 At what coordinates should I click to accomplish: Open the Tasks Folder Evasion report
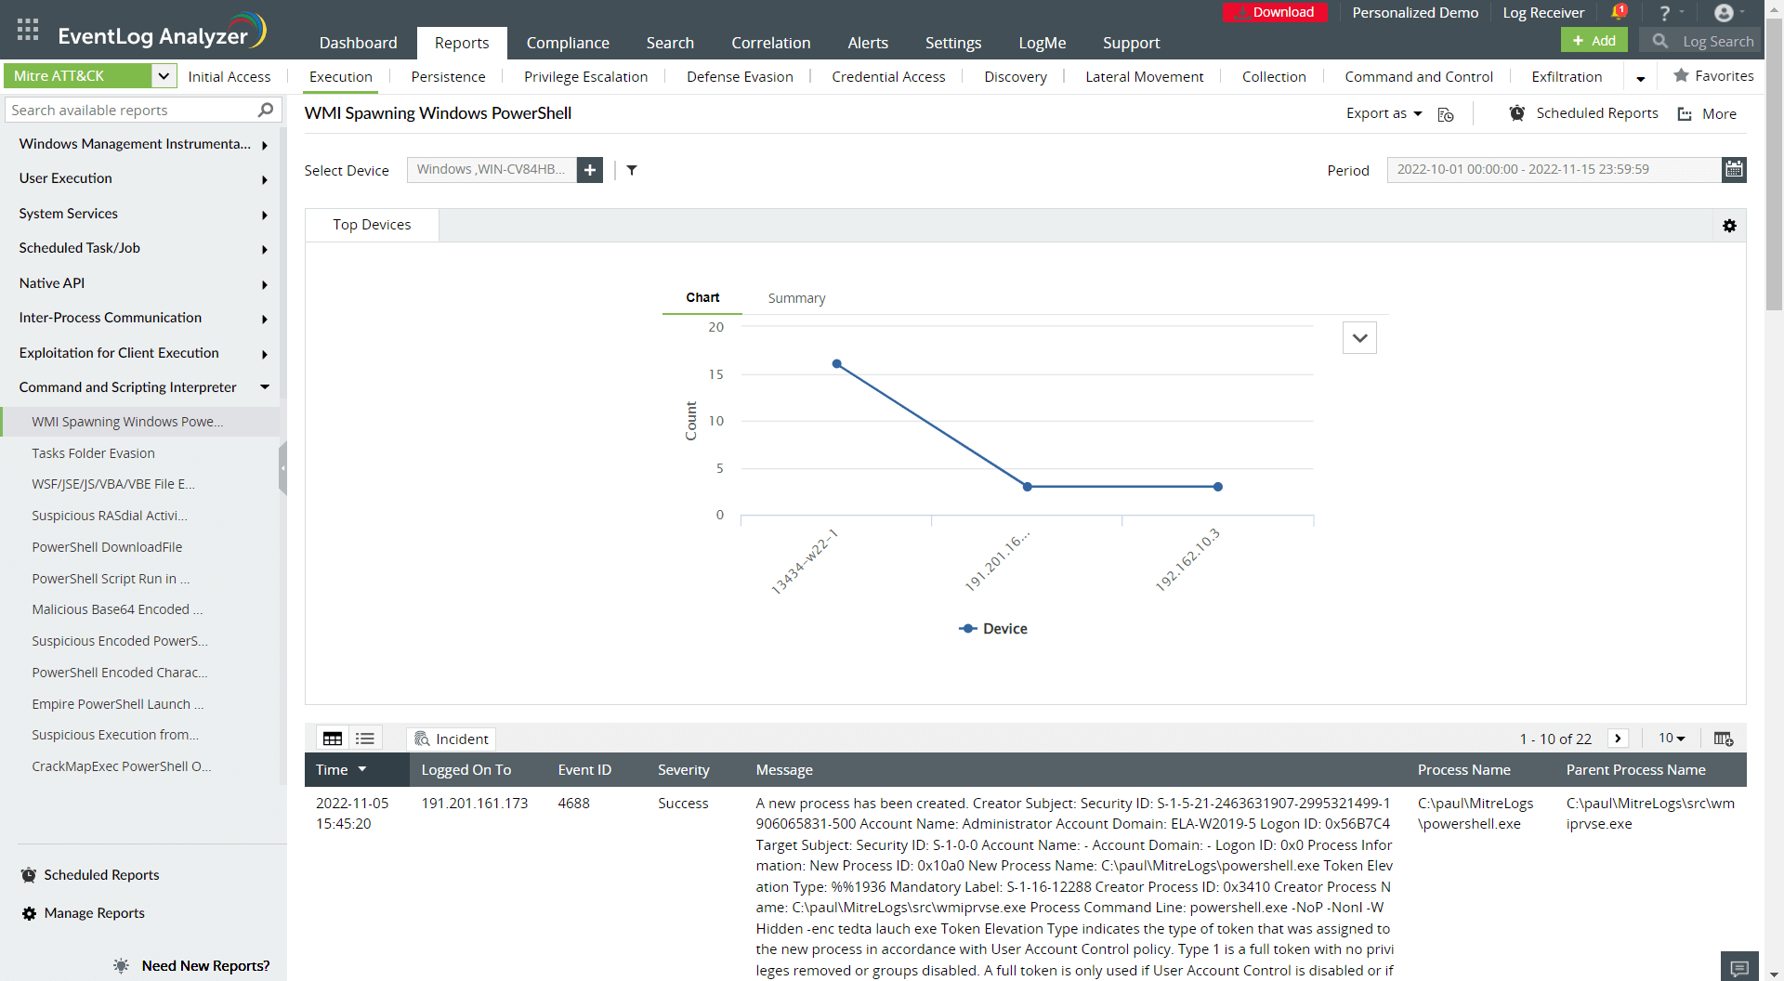point(93,453)
